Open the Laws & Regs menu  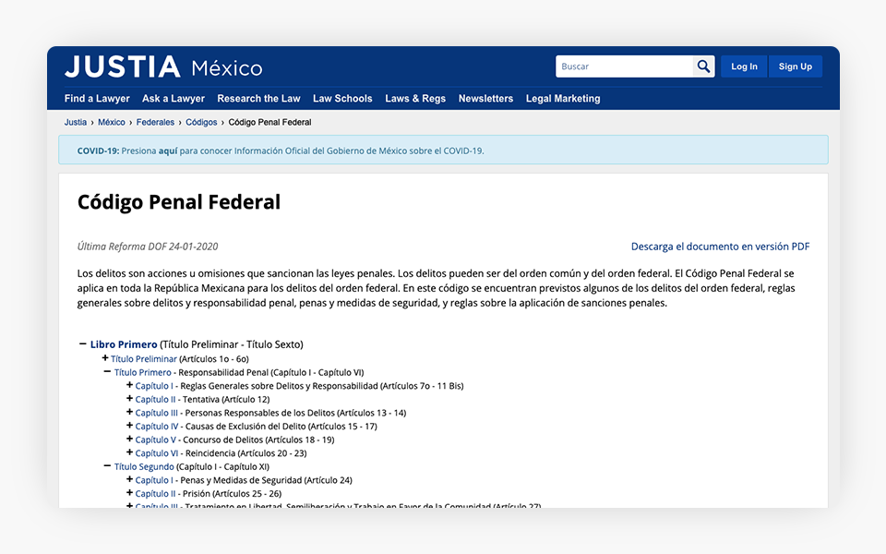[415, 99]
